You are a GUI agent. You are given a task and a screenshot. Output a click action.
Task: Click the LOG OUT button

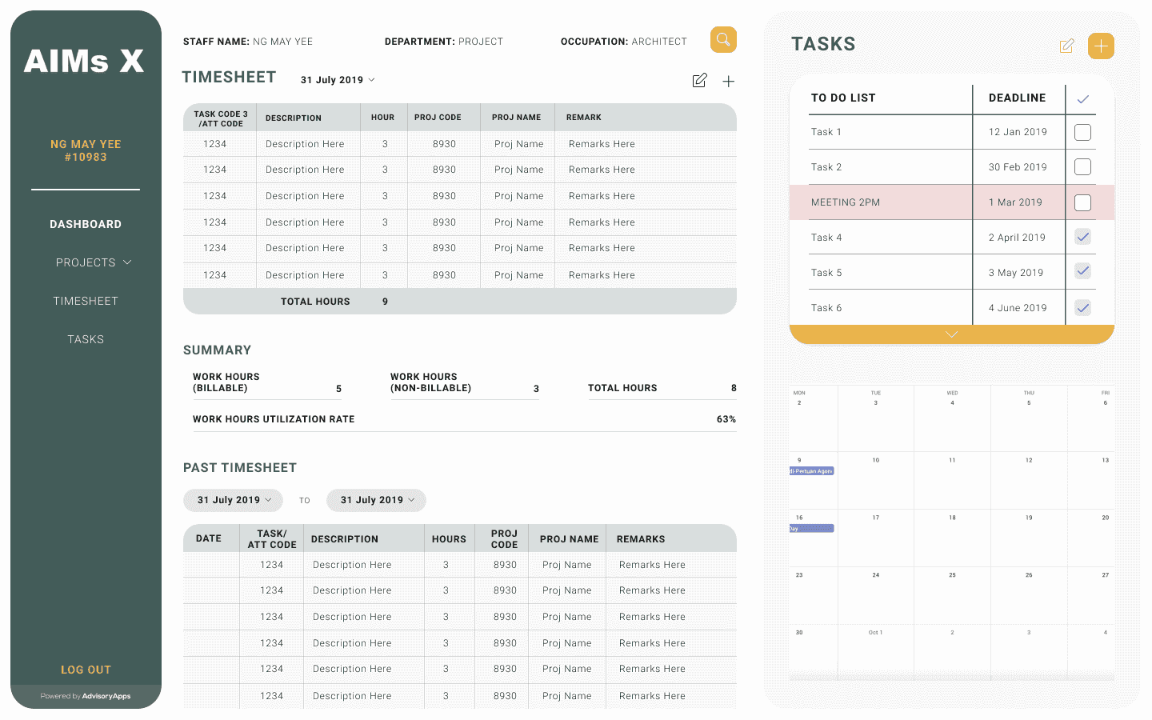(x=86, y=670)
